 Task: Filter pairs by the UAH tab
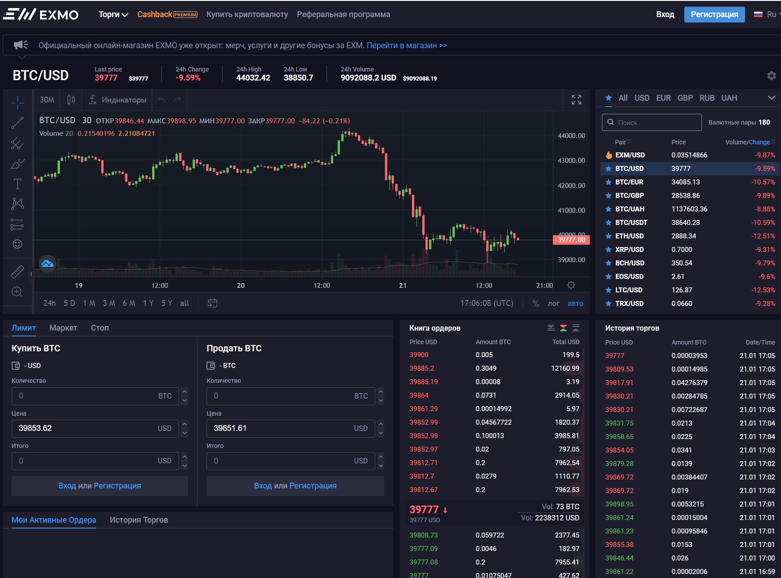(729, 98)
